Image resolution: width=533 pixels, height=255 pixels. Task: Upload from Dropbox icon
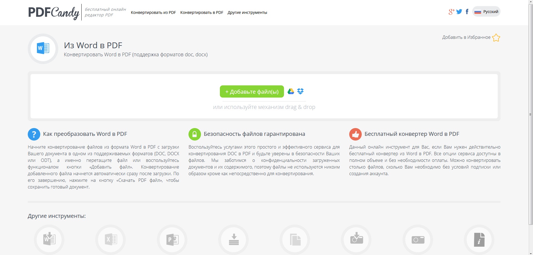pos(300,91)
